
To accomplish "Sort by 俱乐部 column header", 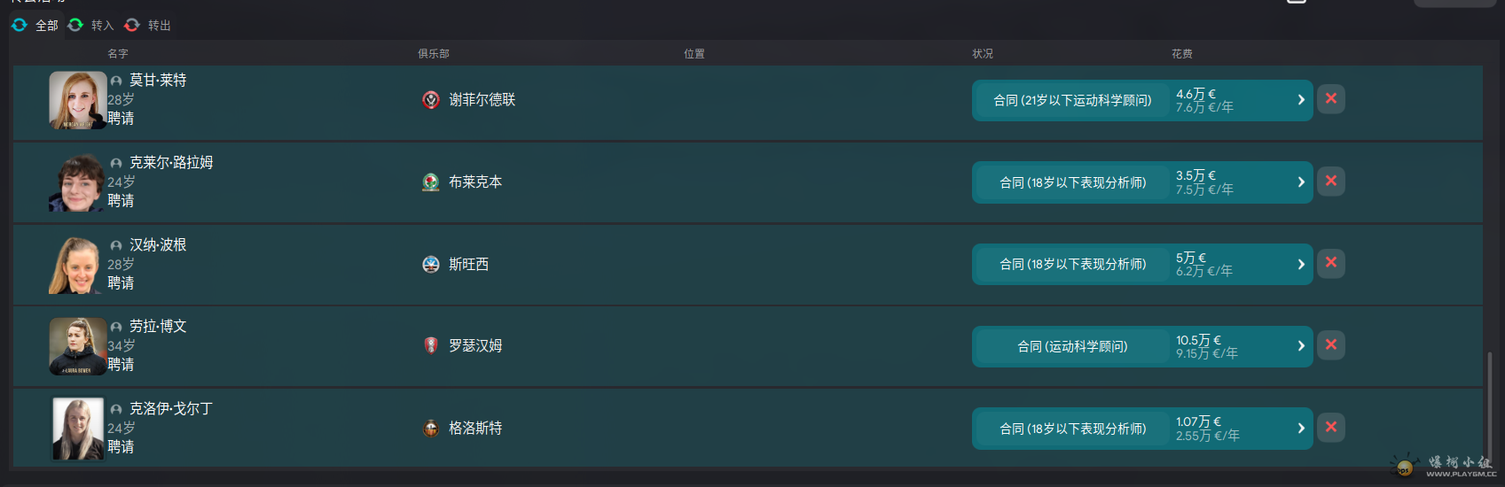I will pyautogui.click(x=434, y=54).
